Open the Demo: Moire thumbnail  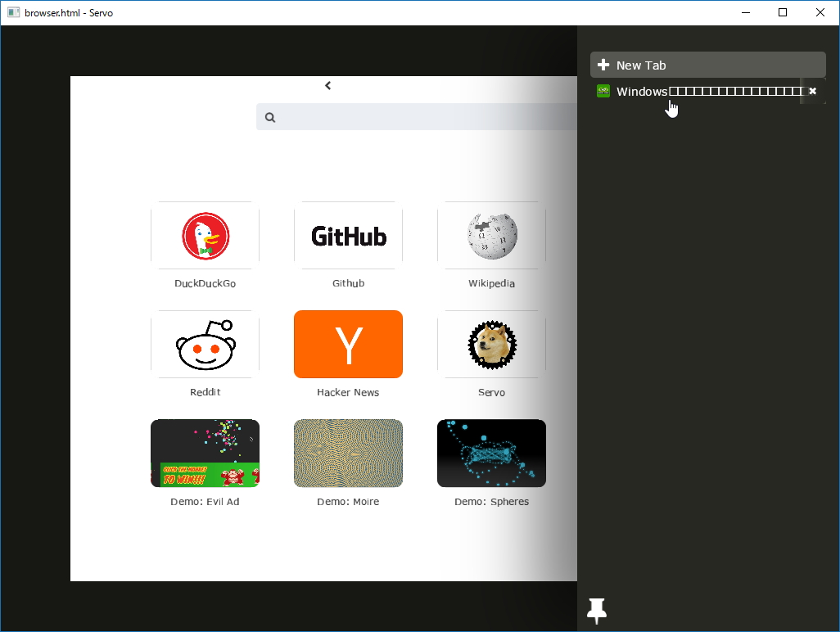pos(348,453)
